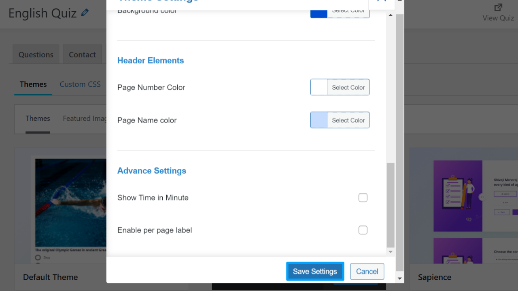This screenshot has width=518, height=291.
Task: Click the white Page Number Color swatch
Action: 319,87
